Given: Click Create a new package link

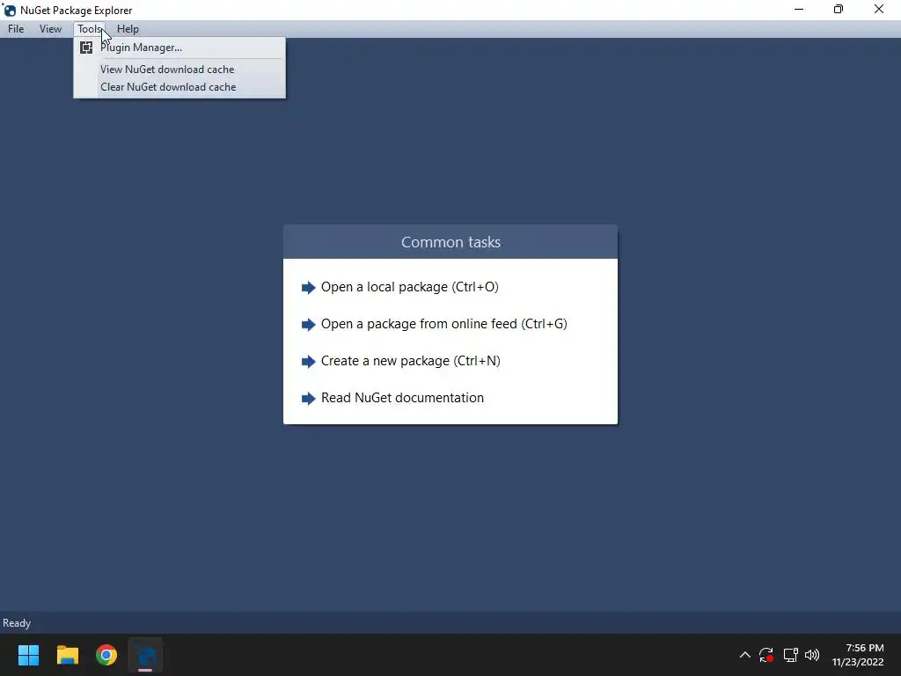Looking at the screenshot, I should (x=410, y=361).
